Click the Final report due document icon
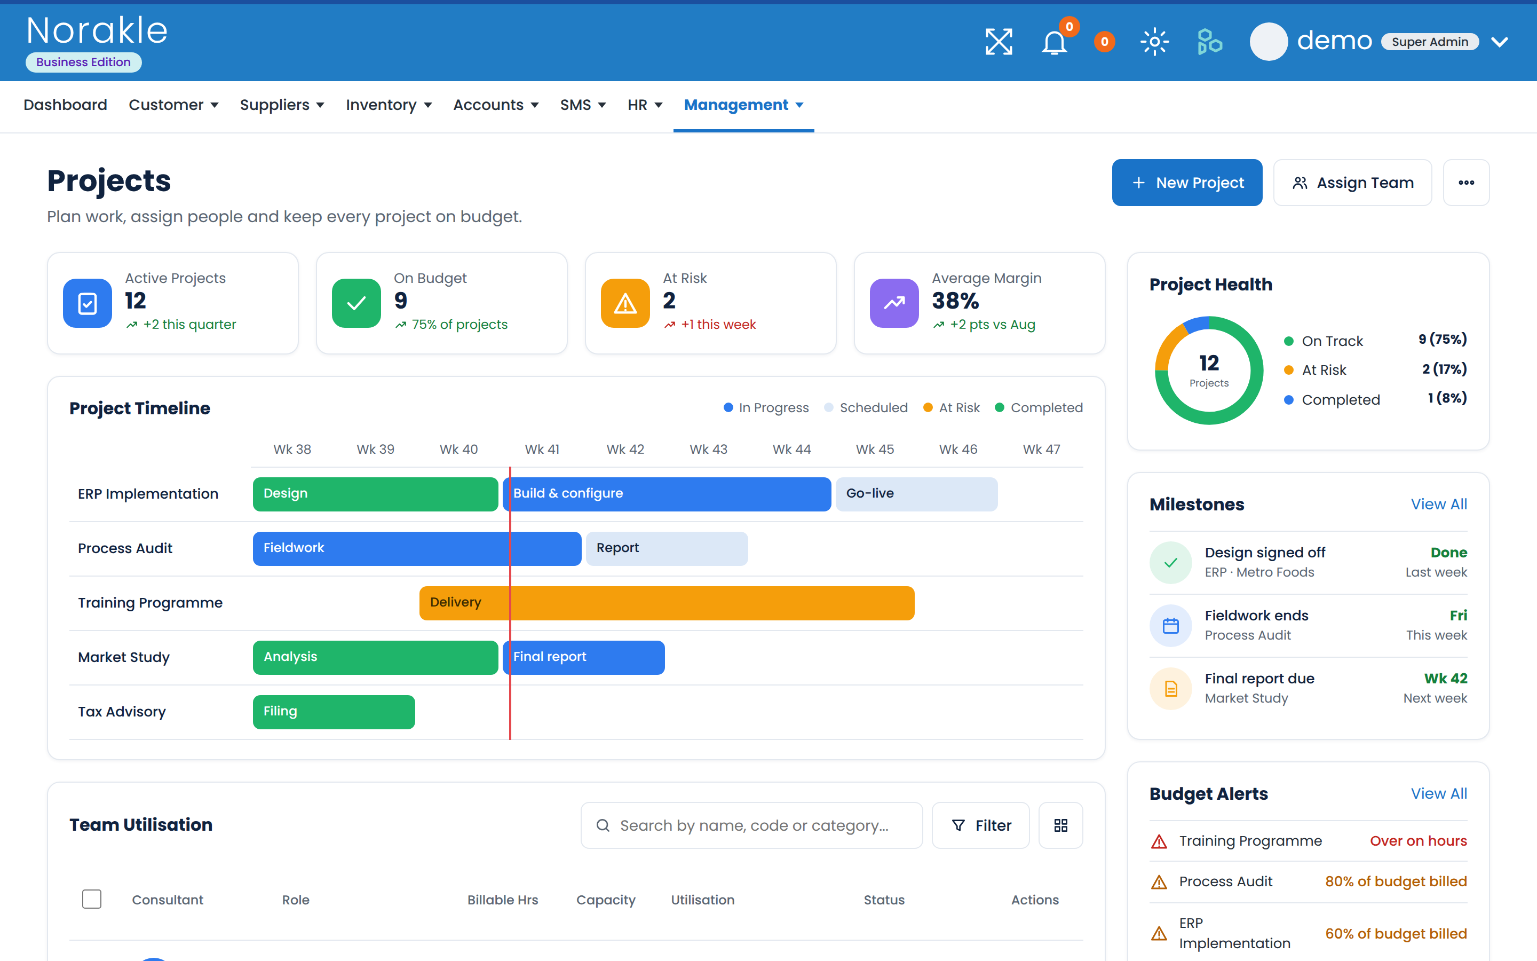 [x=1170, y=688]
